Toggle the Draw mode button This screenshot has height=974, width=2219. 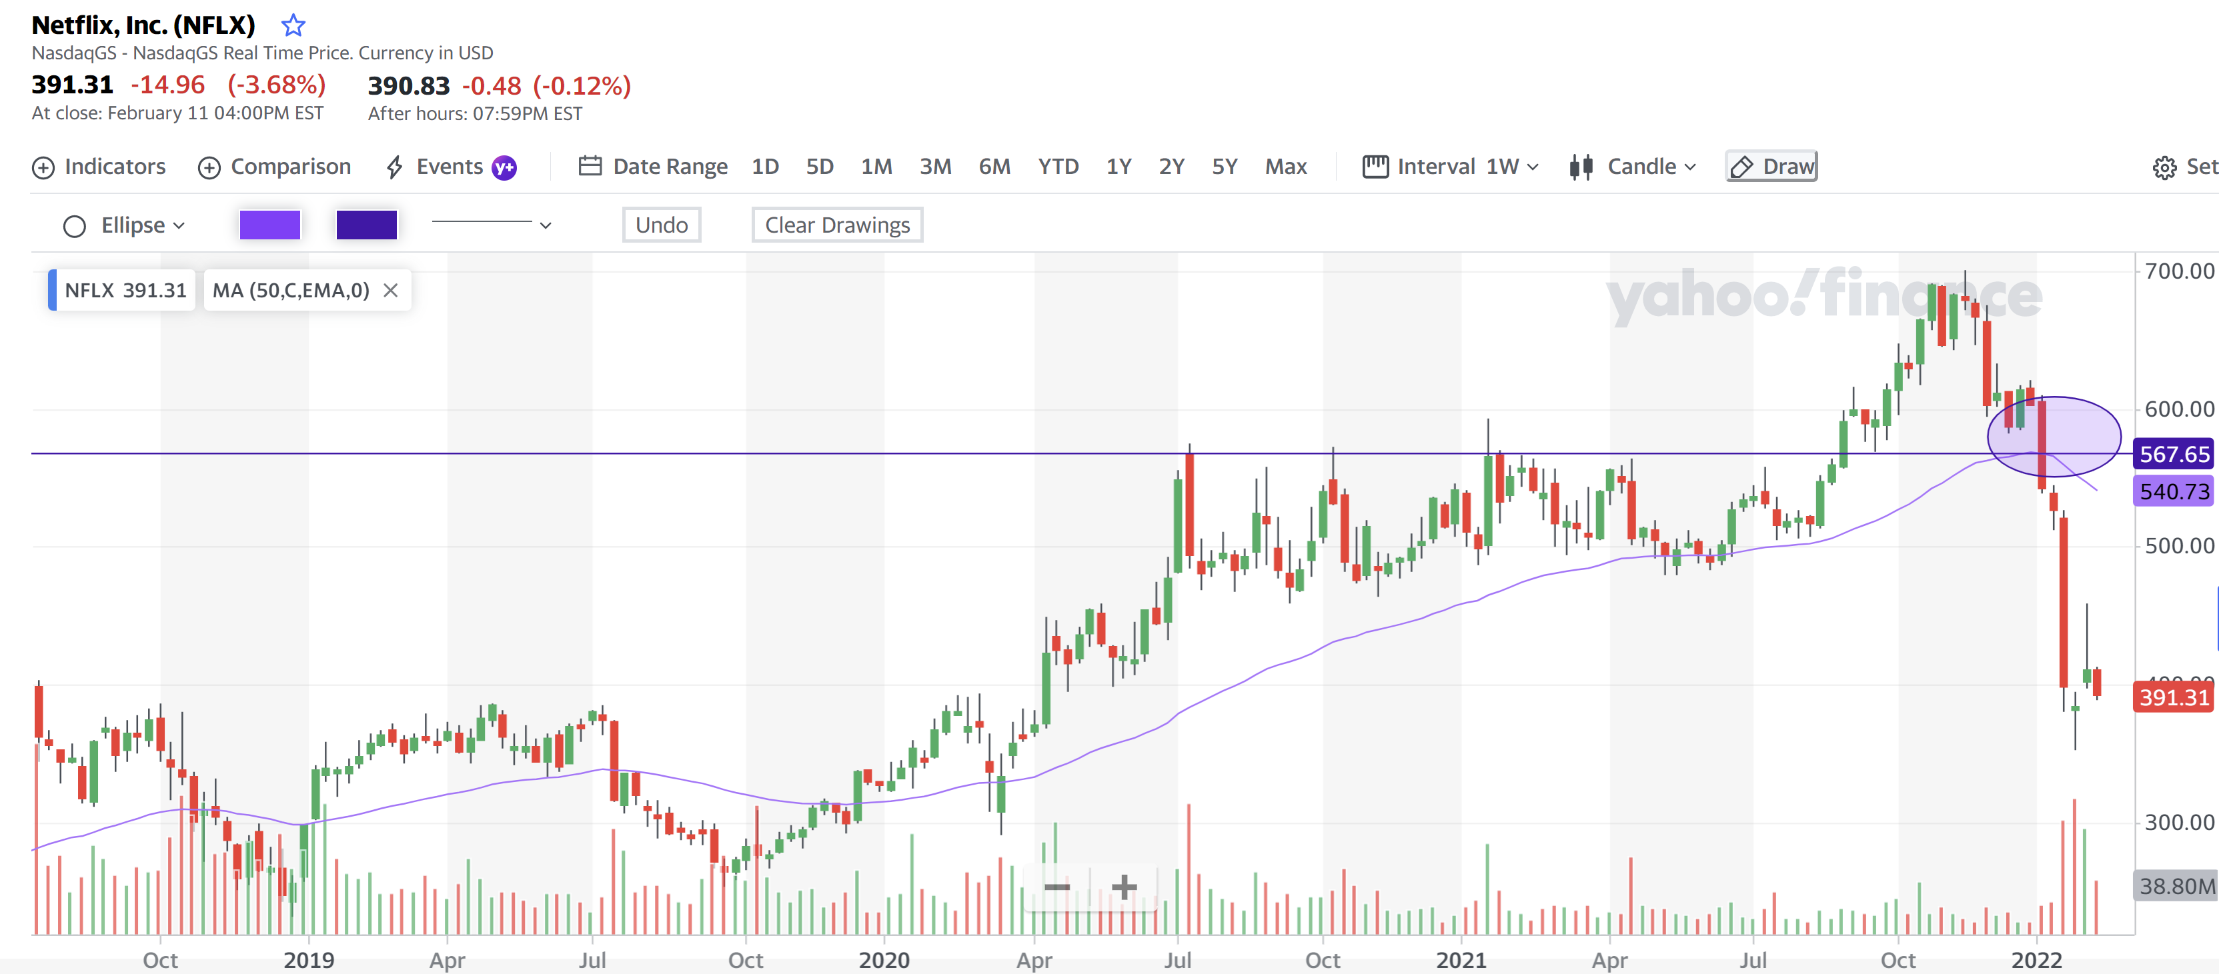click(x=1772, y=166)
